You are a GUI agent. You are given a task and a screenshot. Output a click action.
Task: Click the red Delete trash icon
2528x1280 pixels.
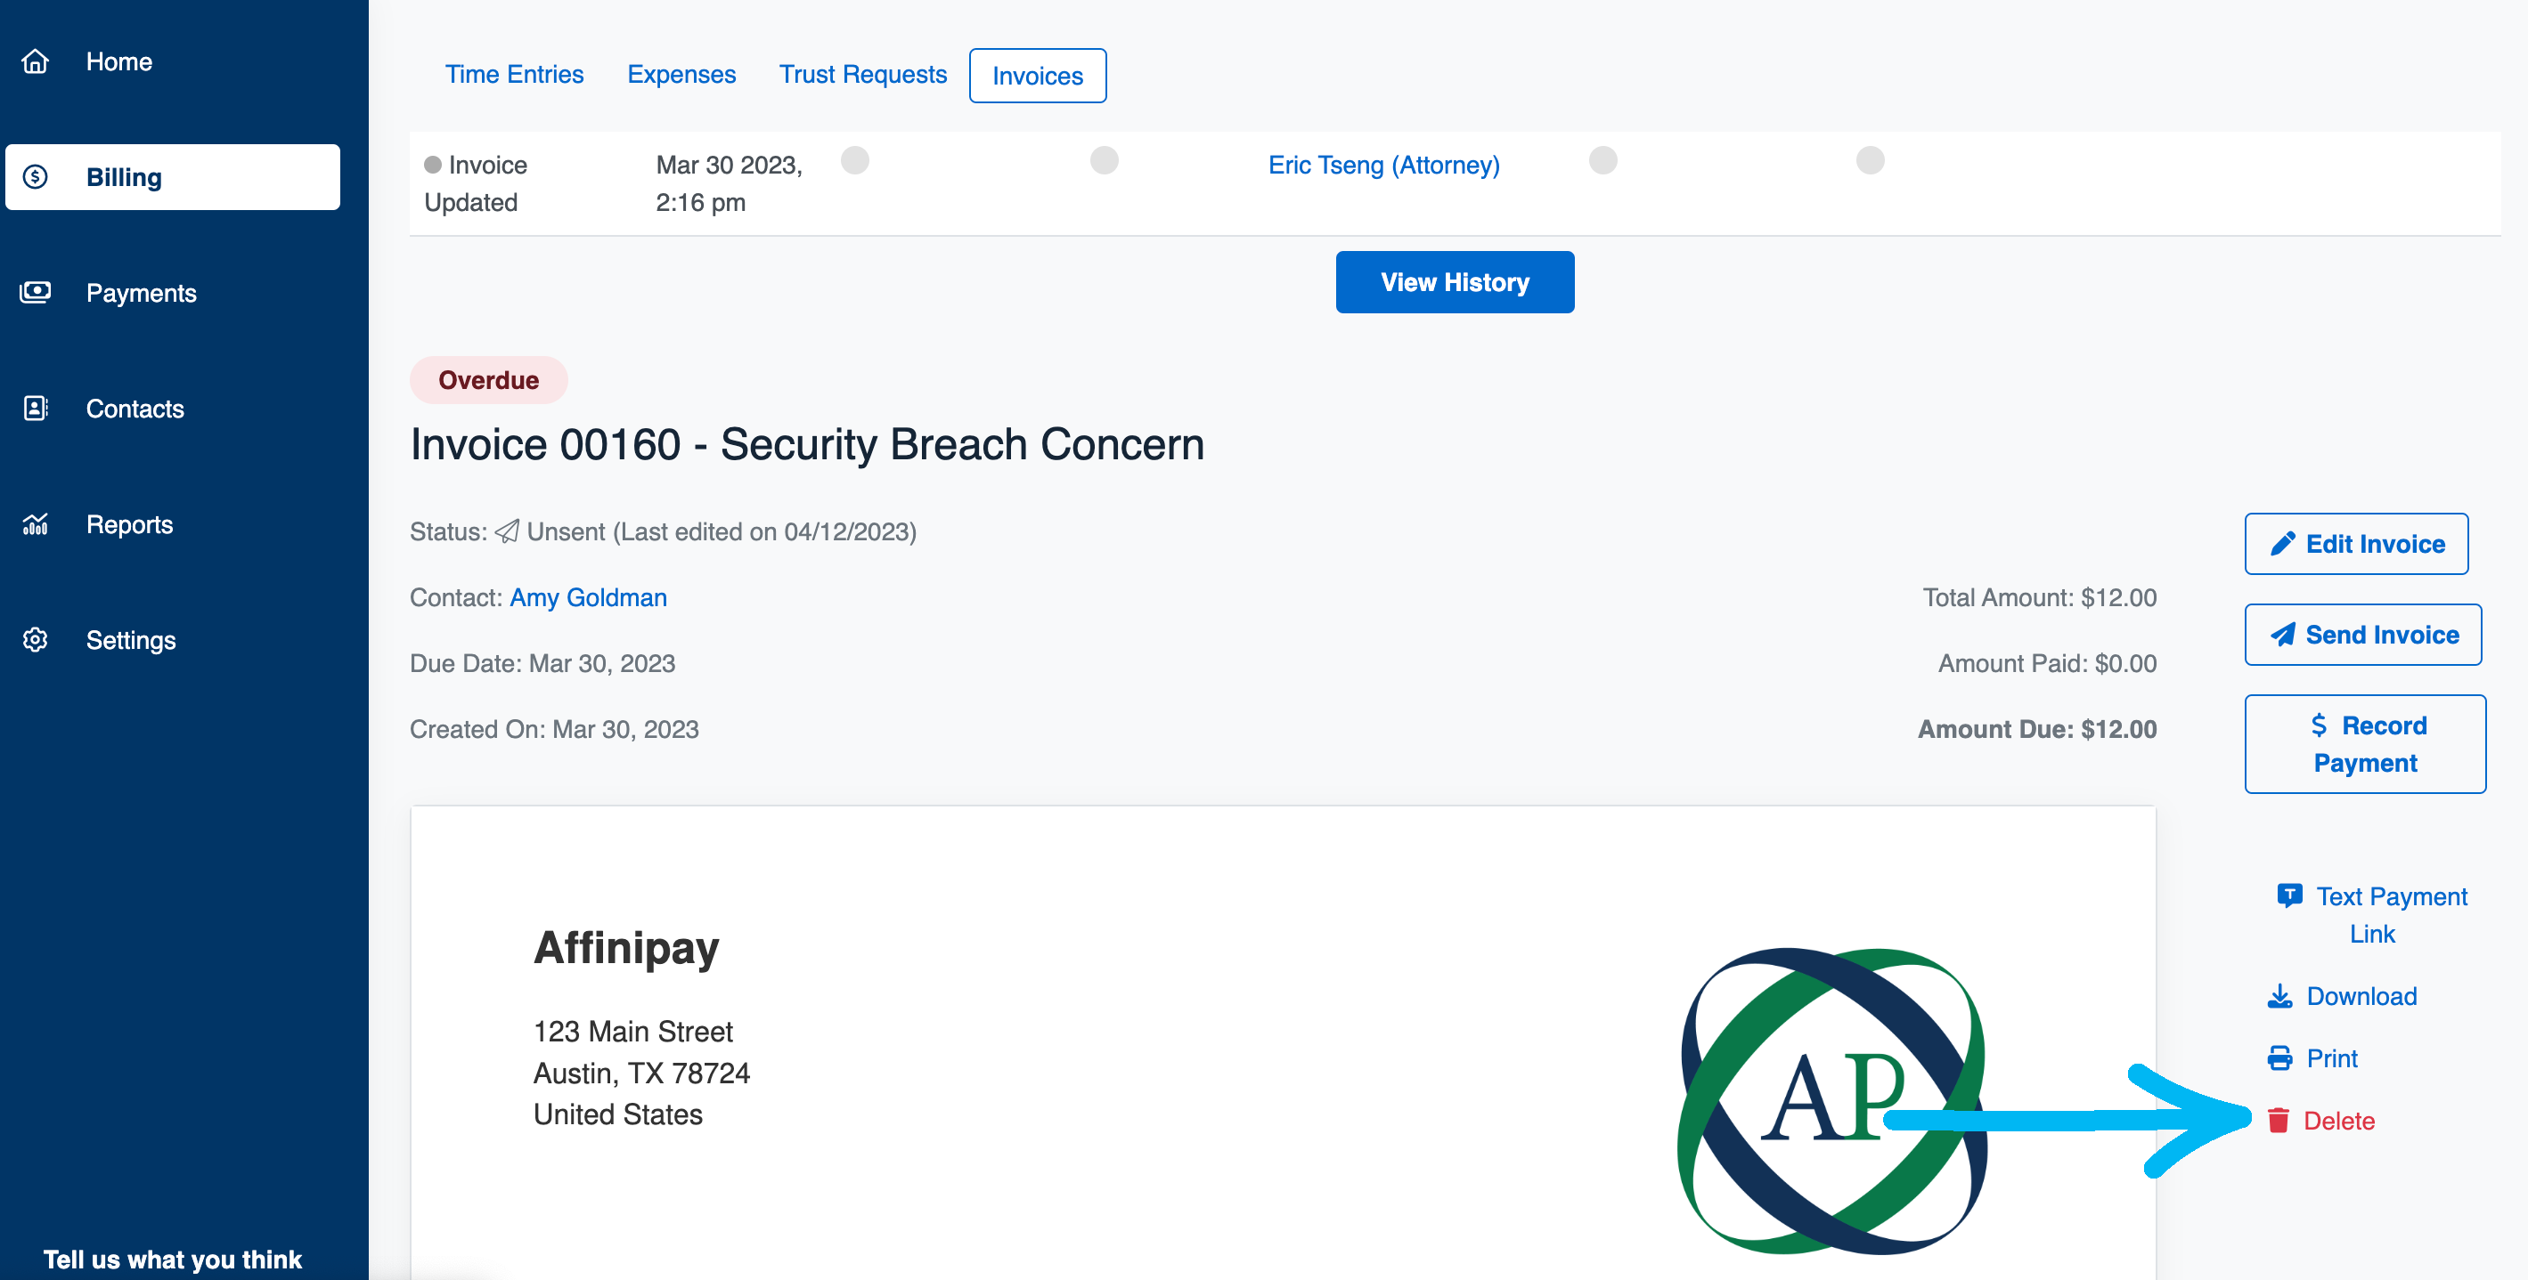coord(2279,1120)
